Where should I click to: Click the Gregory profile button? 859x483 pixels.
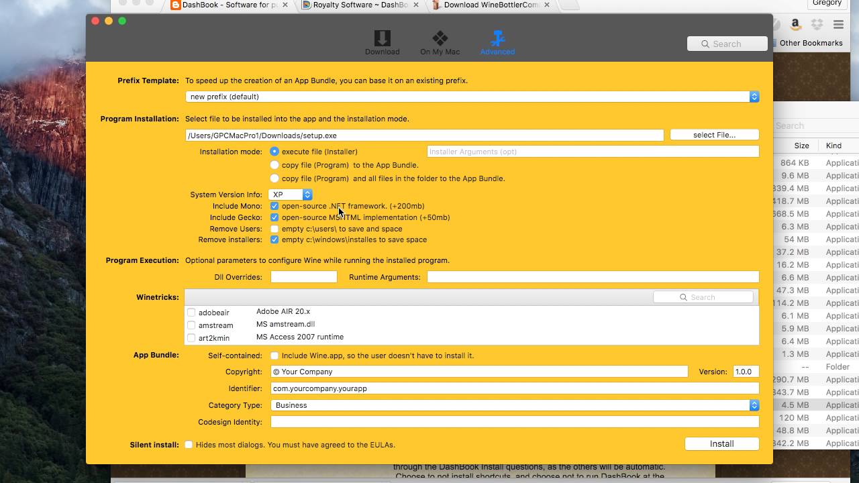pos(827,3)
